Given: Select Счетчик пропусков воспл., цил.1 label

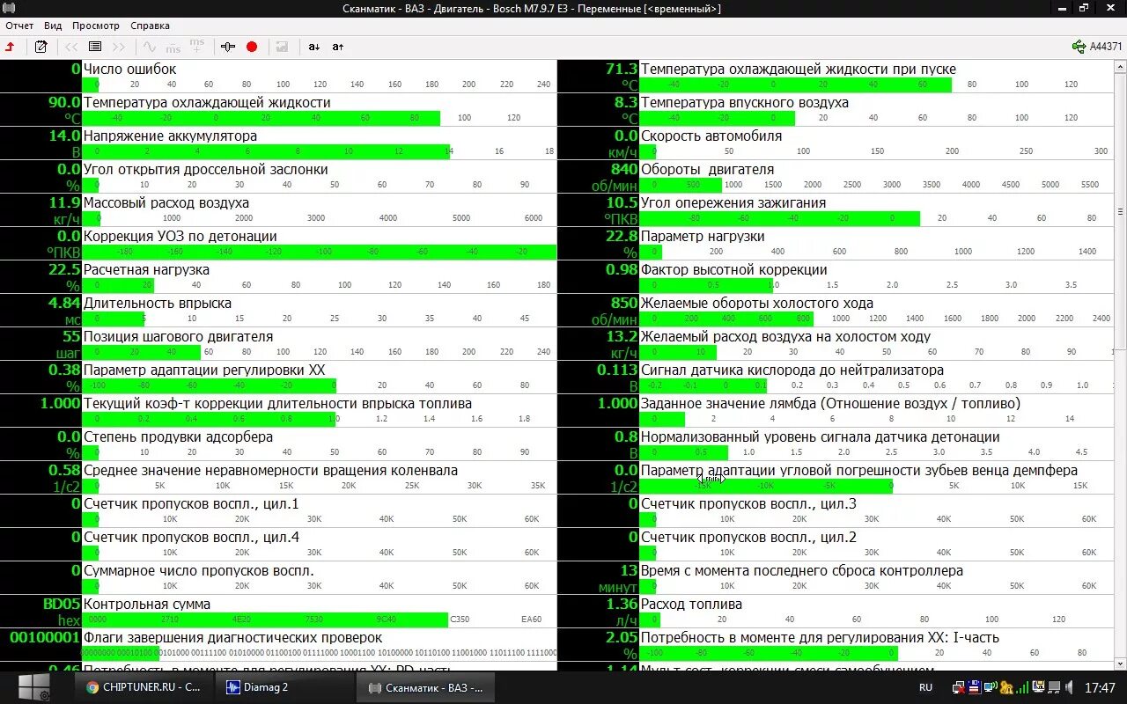Looking at the screenshot, I should coord(191,503).
